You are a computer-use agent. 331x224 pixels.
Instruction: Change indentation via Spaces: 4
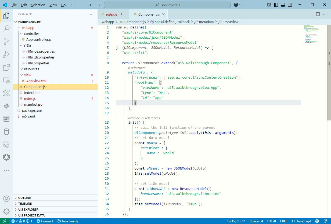coord(256,221)
